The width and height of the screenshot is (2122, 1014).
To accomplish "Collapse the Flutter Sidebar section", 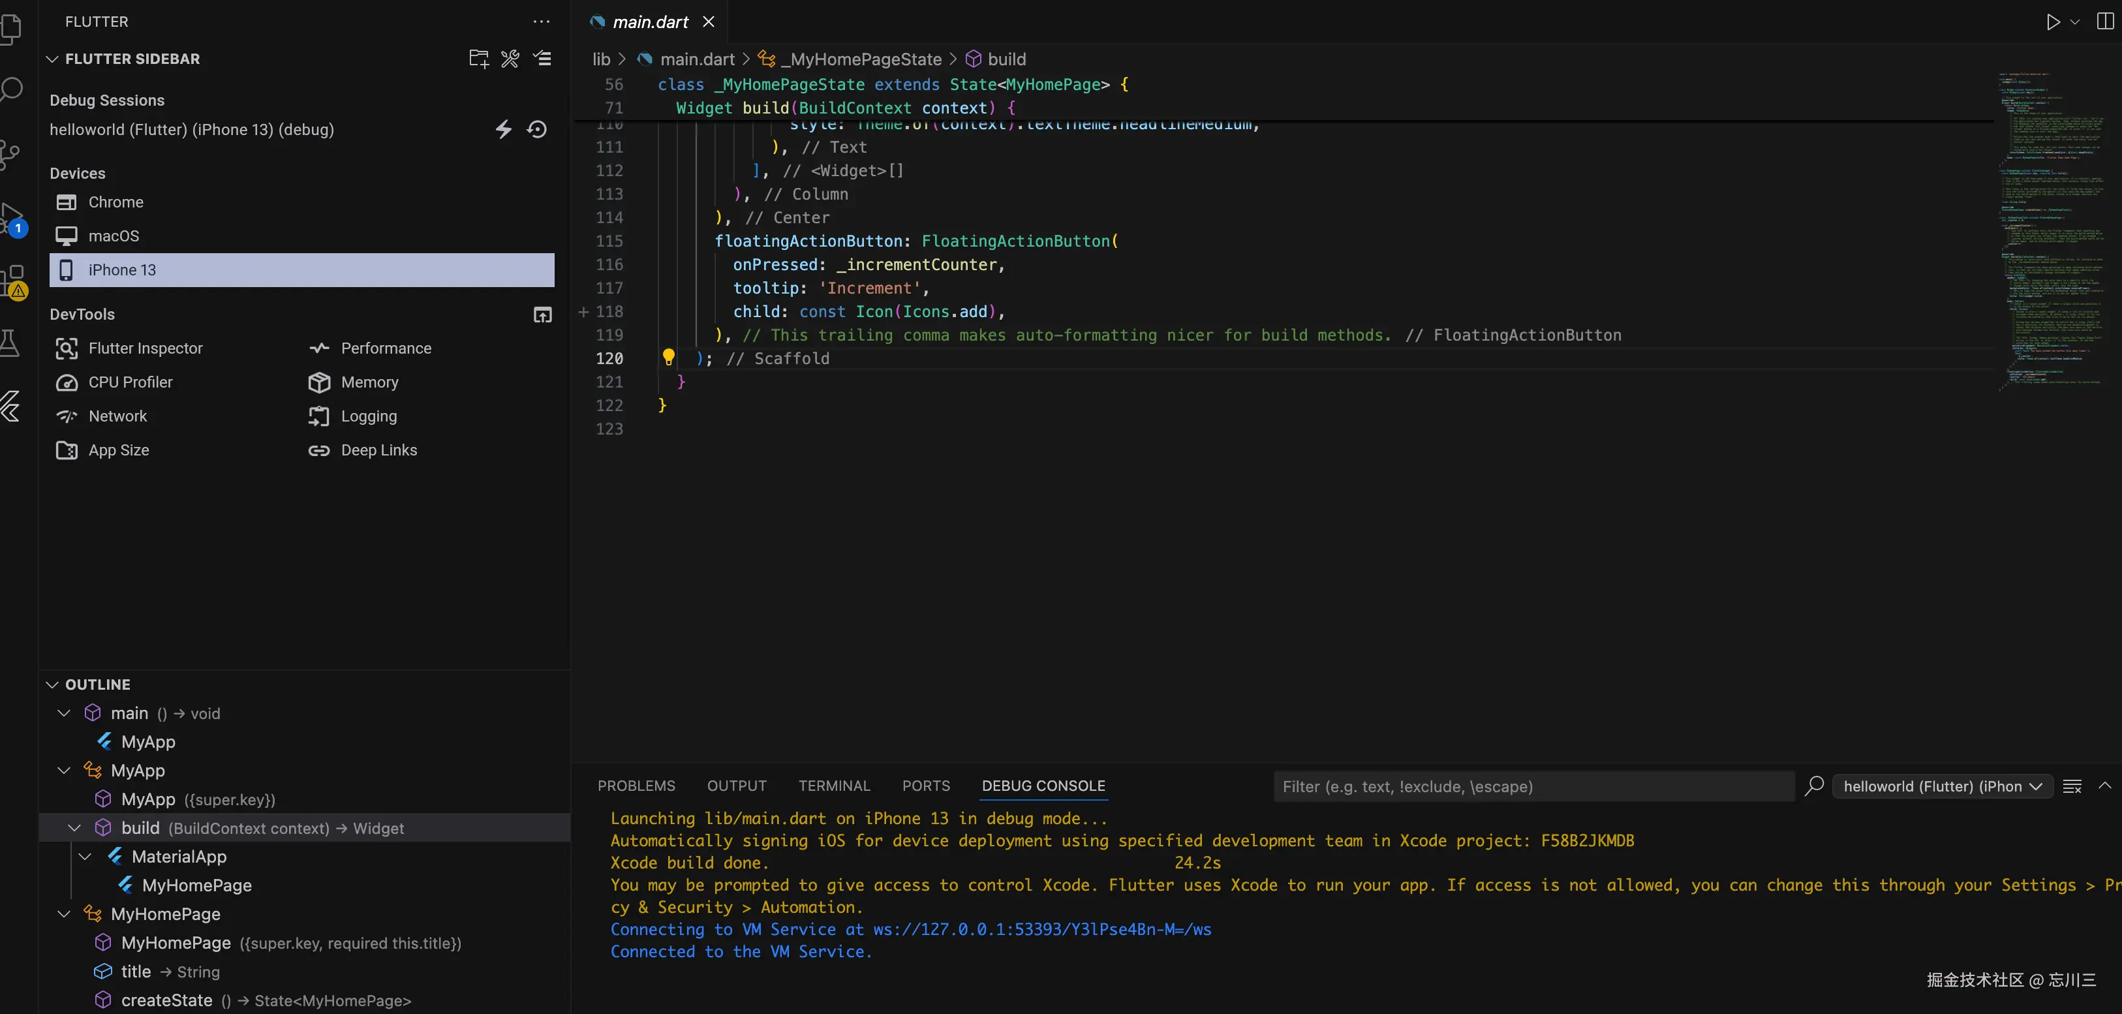I will tap(52, 59).
